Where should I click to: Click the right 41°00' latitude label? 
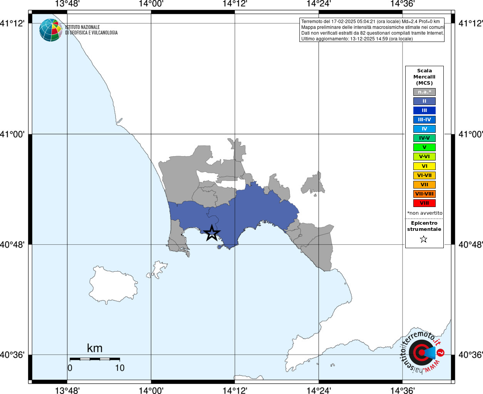[471, 134]
